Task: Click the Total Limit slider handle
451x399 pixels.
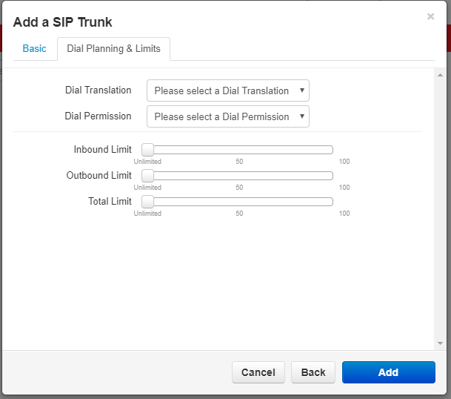Action: pos(147,202)
